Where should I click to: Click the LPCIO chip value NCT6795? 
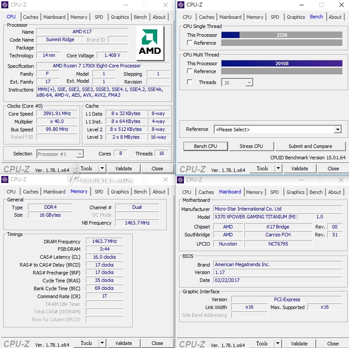click(278, 244)
